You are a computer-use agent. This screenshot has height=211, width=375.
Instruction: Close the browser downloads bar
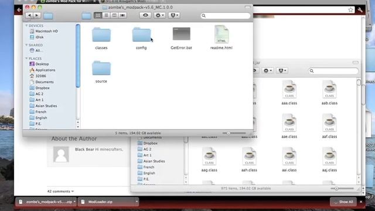point(361,202)
